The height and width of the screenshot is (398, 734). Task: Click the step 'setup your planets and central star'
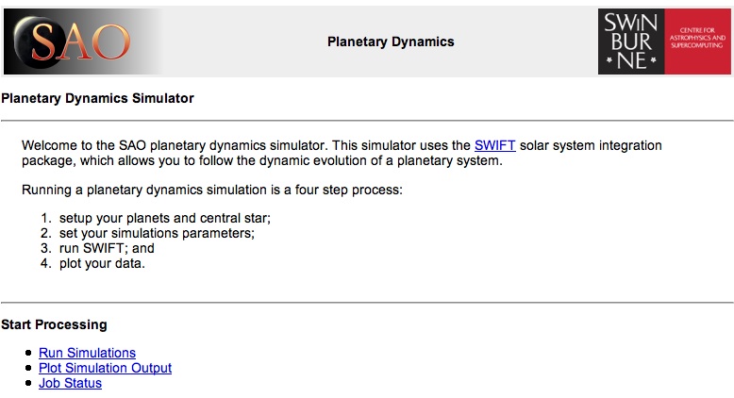click(x=165, y=219)
